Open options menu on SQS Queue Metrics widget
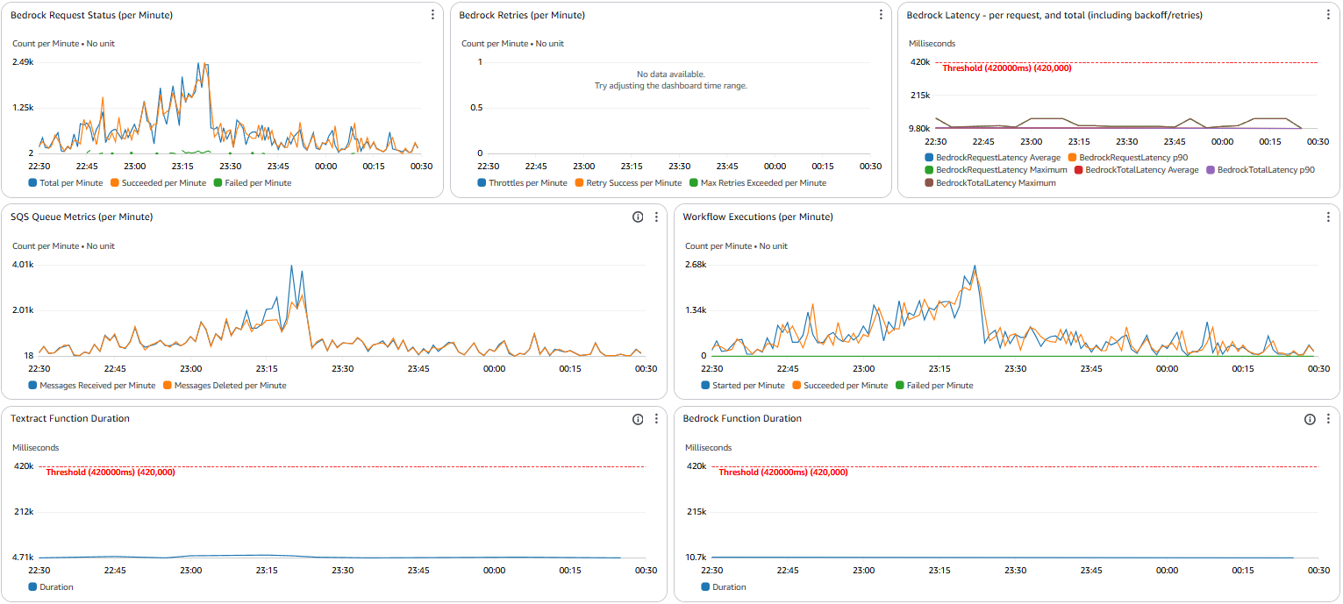Image resolution: width=1343 pixels, height=604 pixels. (656, 217)
